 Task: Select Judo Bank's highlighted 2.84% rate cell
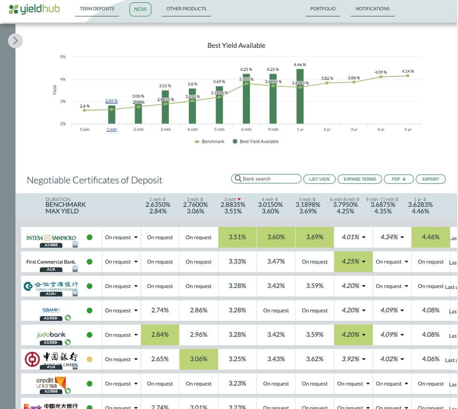click(x=160, y=335)
